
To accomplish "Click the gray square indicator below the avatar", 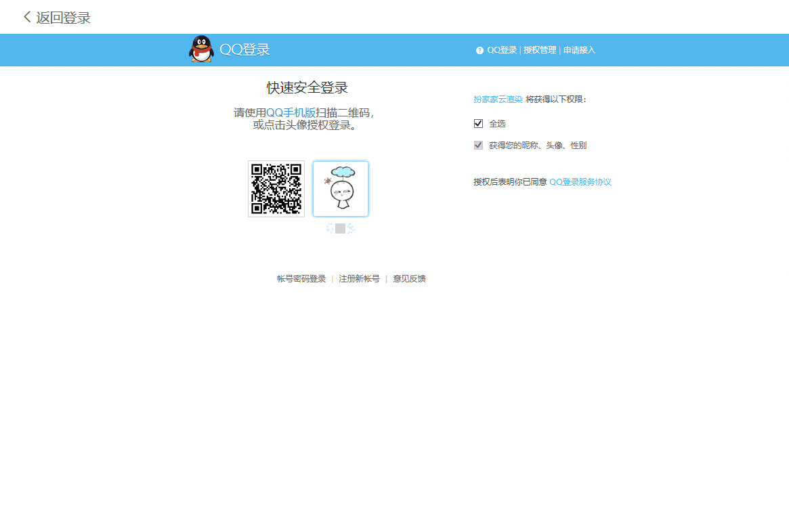I will pos(341,229).
